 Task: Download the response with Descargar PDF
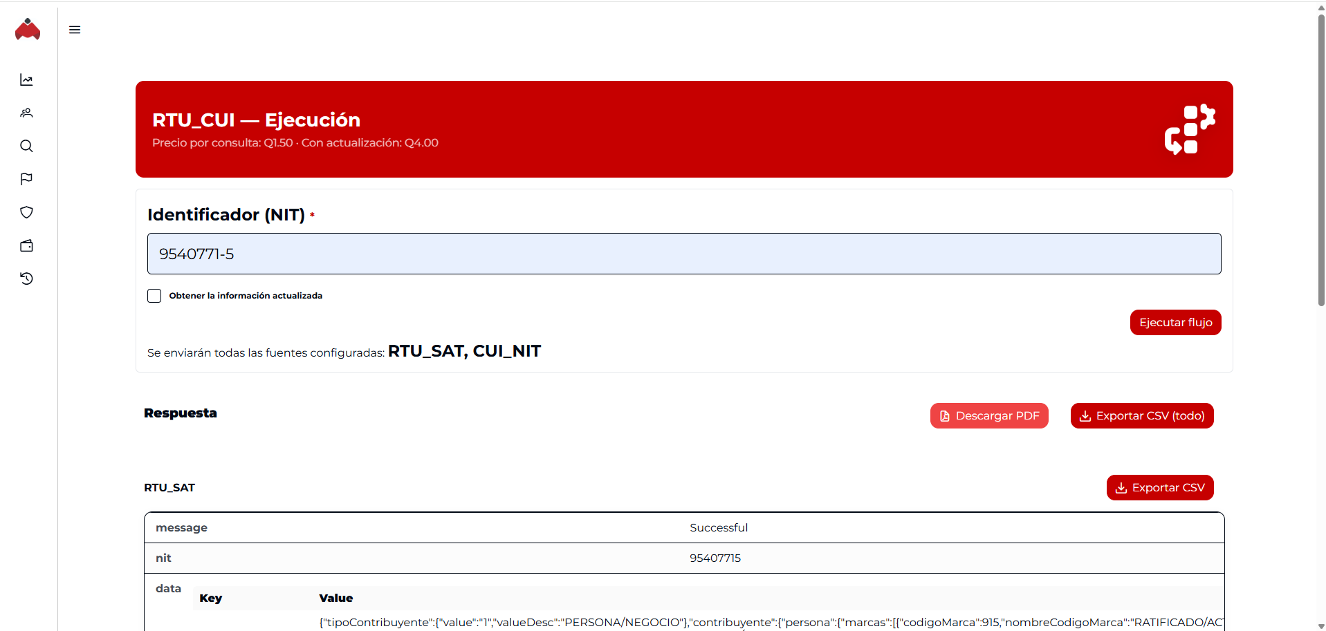pos(988,416)
